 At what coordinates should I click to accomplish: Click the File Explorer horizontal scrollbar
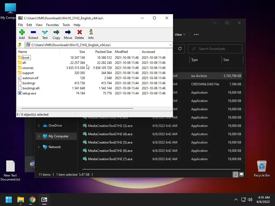(x=161, y=169)
